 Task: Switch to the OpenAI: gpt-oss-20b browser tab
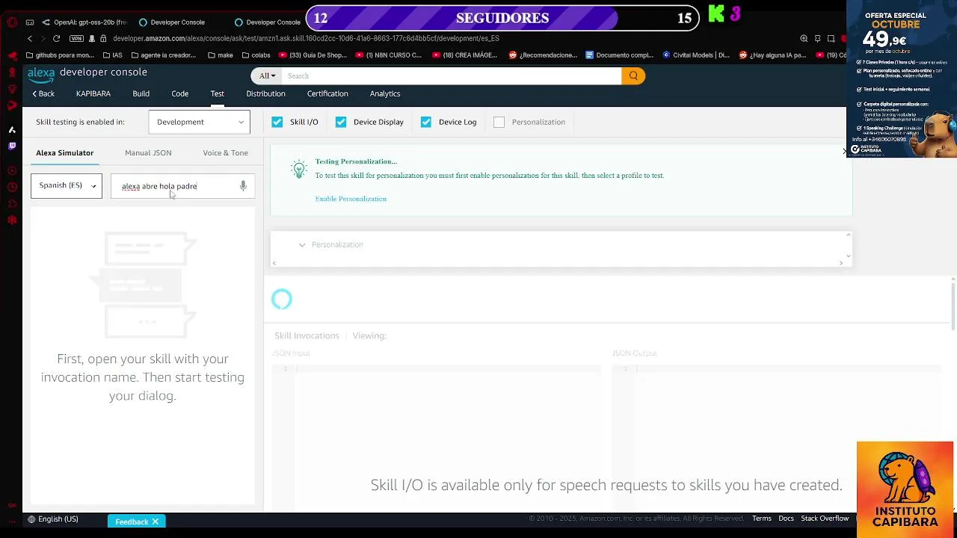pyautogui.click(x=84, y=22)
